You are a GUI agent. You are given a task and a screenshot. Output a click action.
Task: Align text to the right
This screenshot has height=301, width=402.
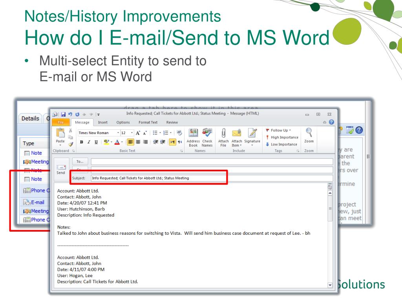pos(145,142)
